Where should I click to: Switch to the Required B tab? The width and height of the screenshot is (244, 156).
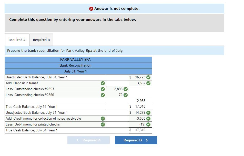tap(42, 40)
